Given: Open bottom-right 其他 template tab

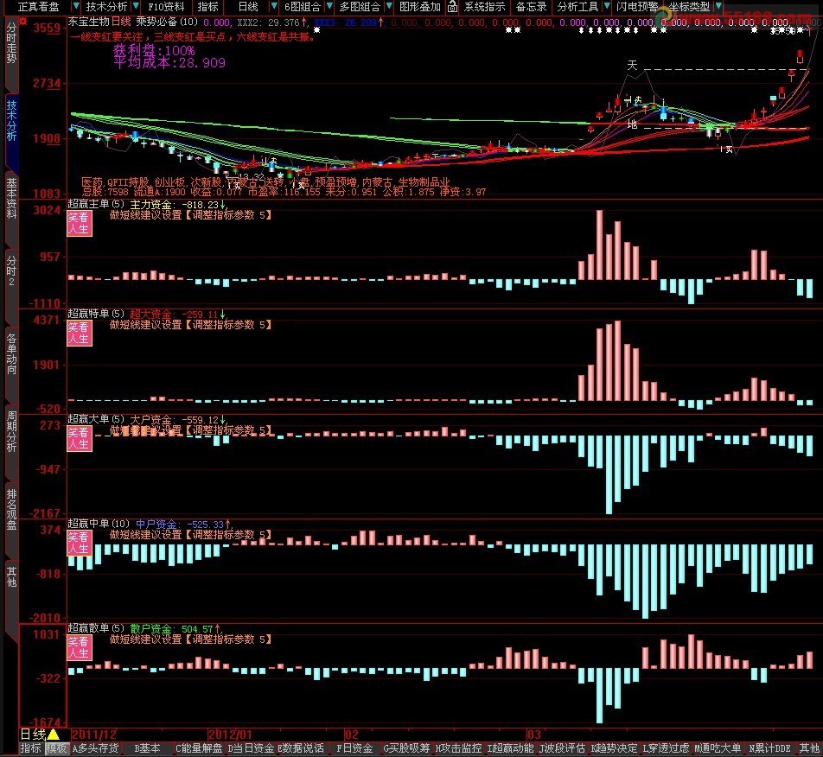Looking at the screenshot, I should pyautogui.click(x=809, y=749).
